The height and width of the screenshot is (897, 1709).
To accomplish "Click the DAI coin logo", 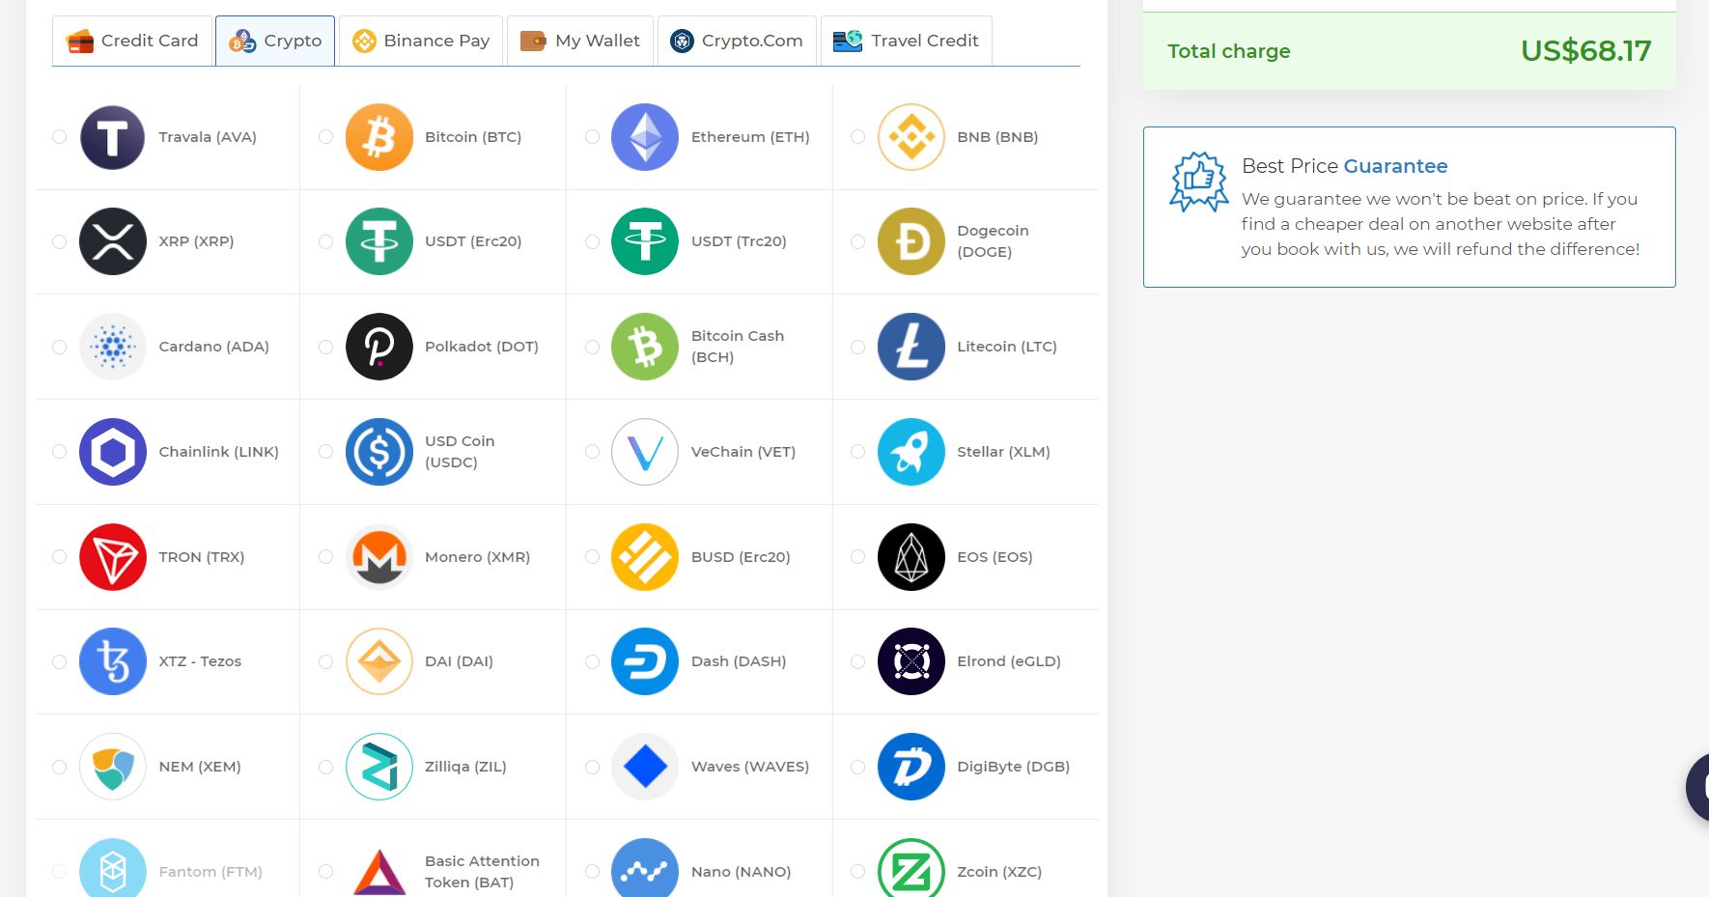I will pos(379,661).
